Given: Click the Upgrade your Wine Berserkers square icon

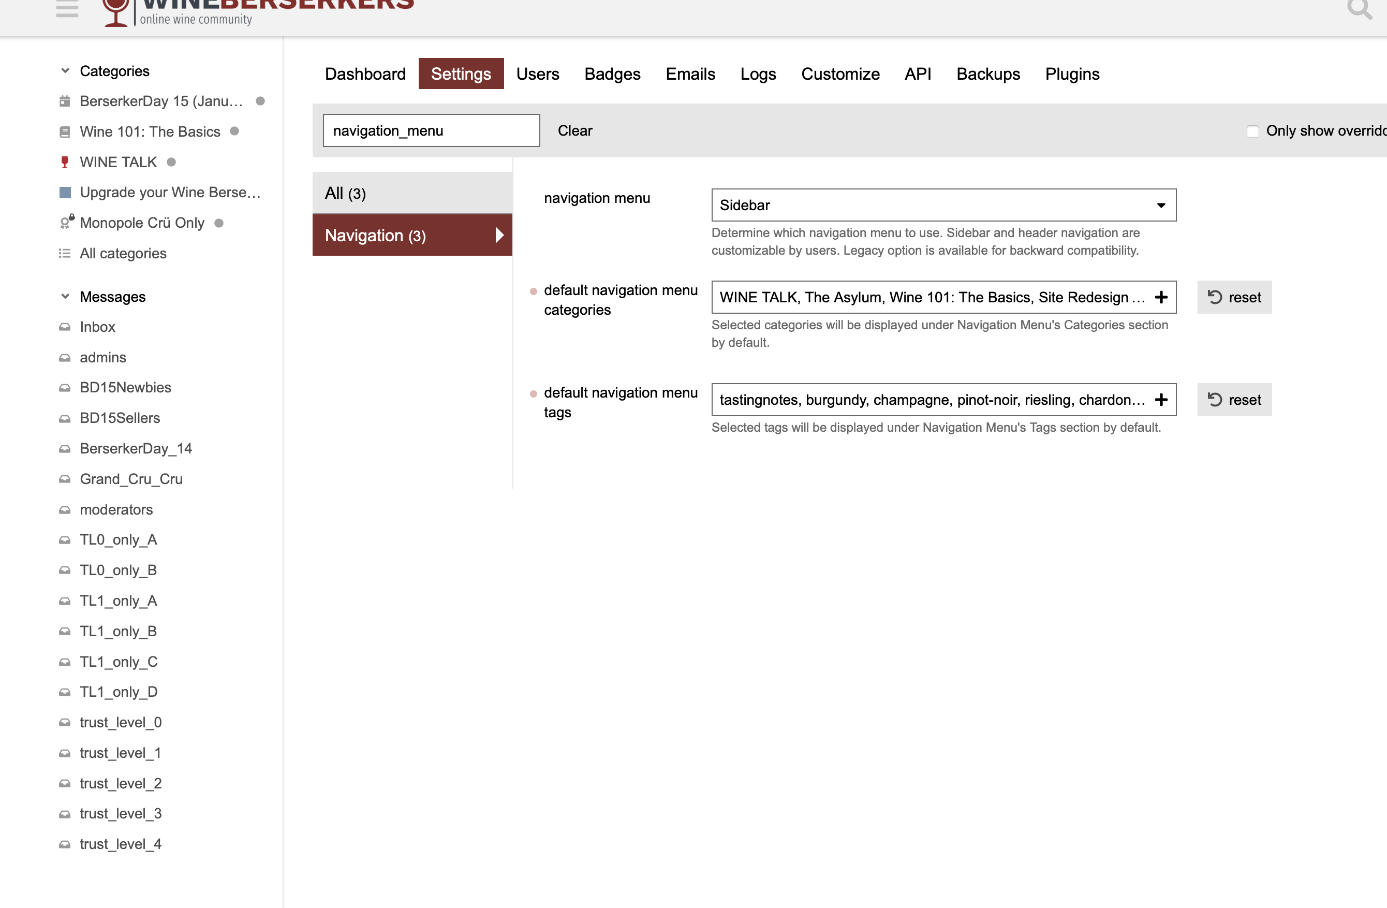Looking at the screenshot, I should 65,193.
